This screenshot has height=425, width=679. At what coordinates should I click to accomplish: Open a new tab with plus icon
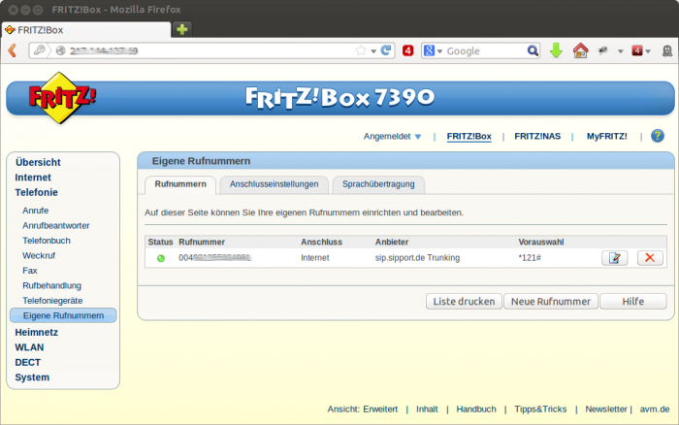pos(182,29)
